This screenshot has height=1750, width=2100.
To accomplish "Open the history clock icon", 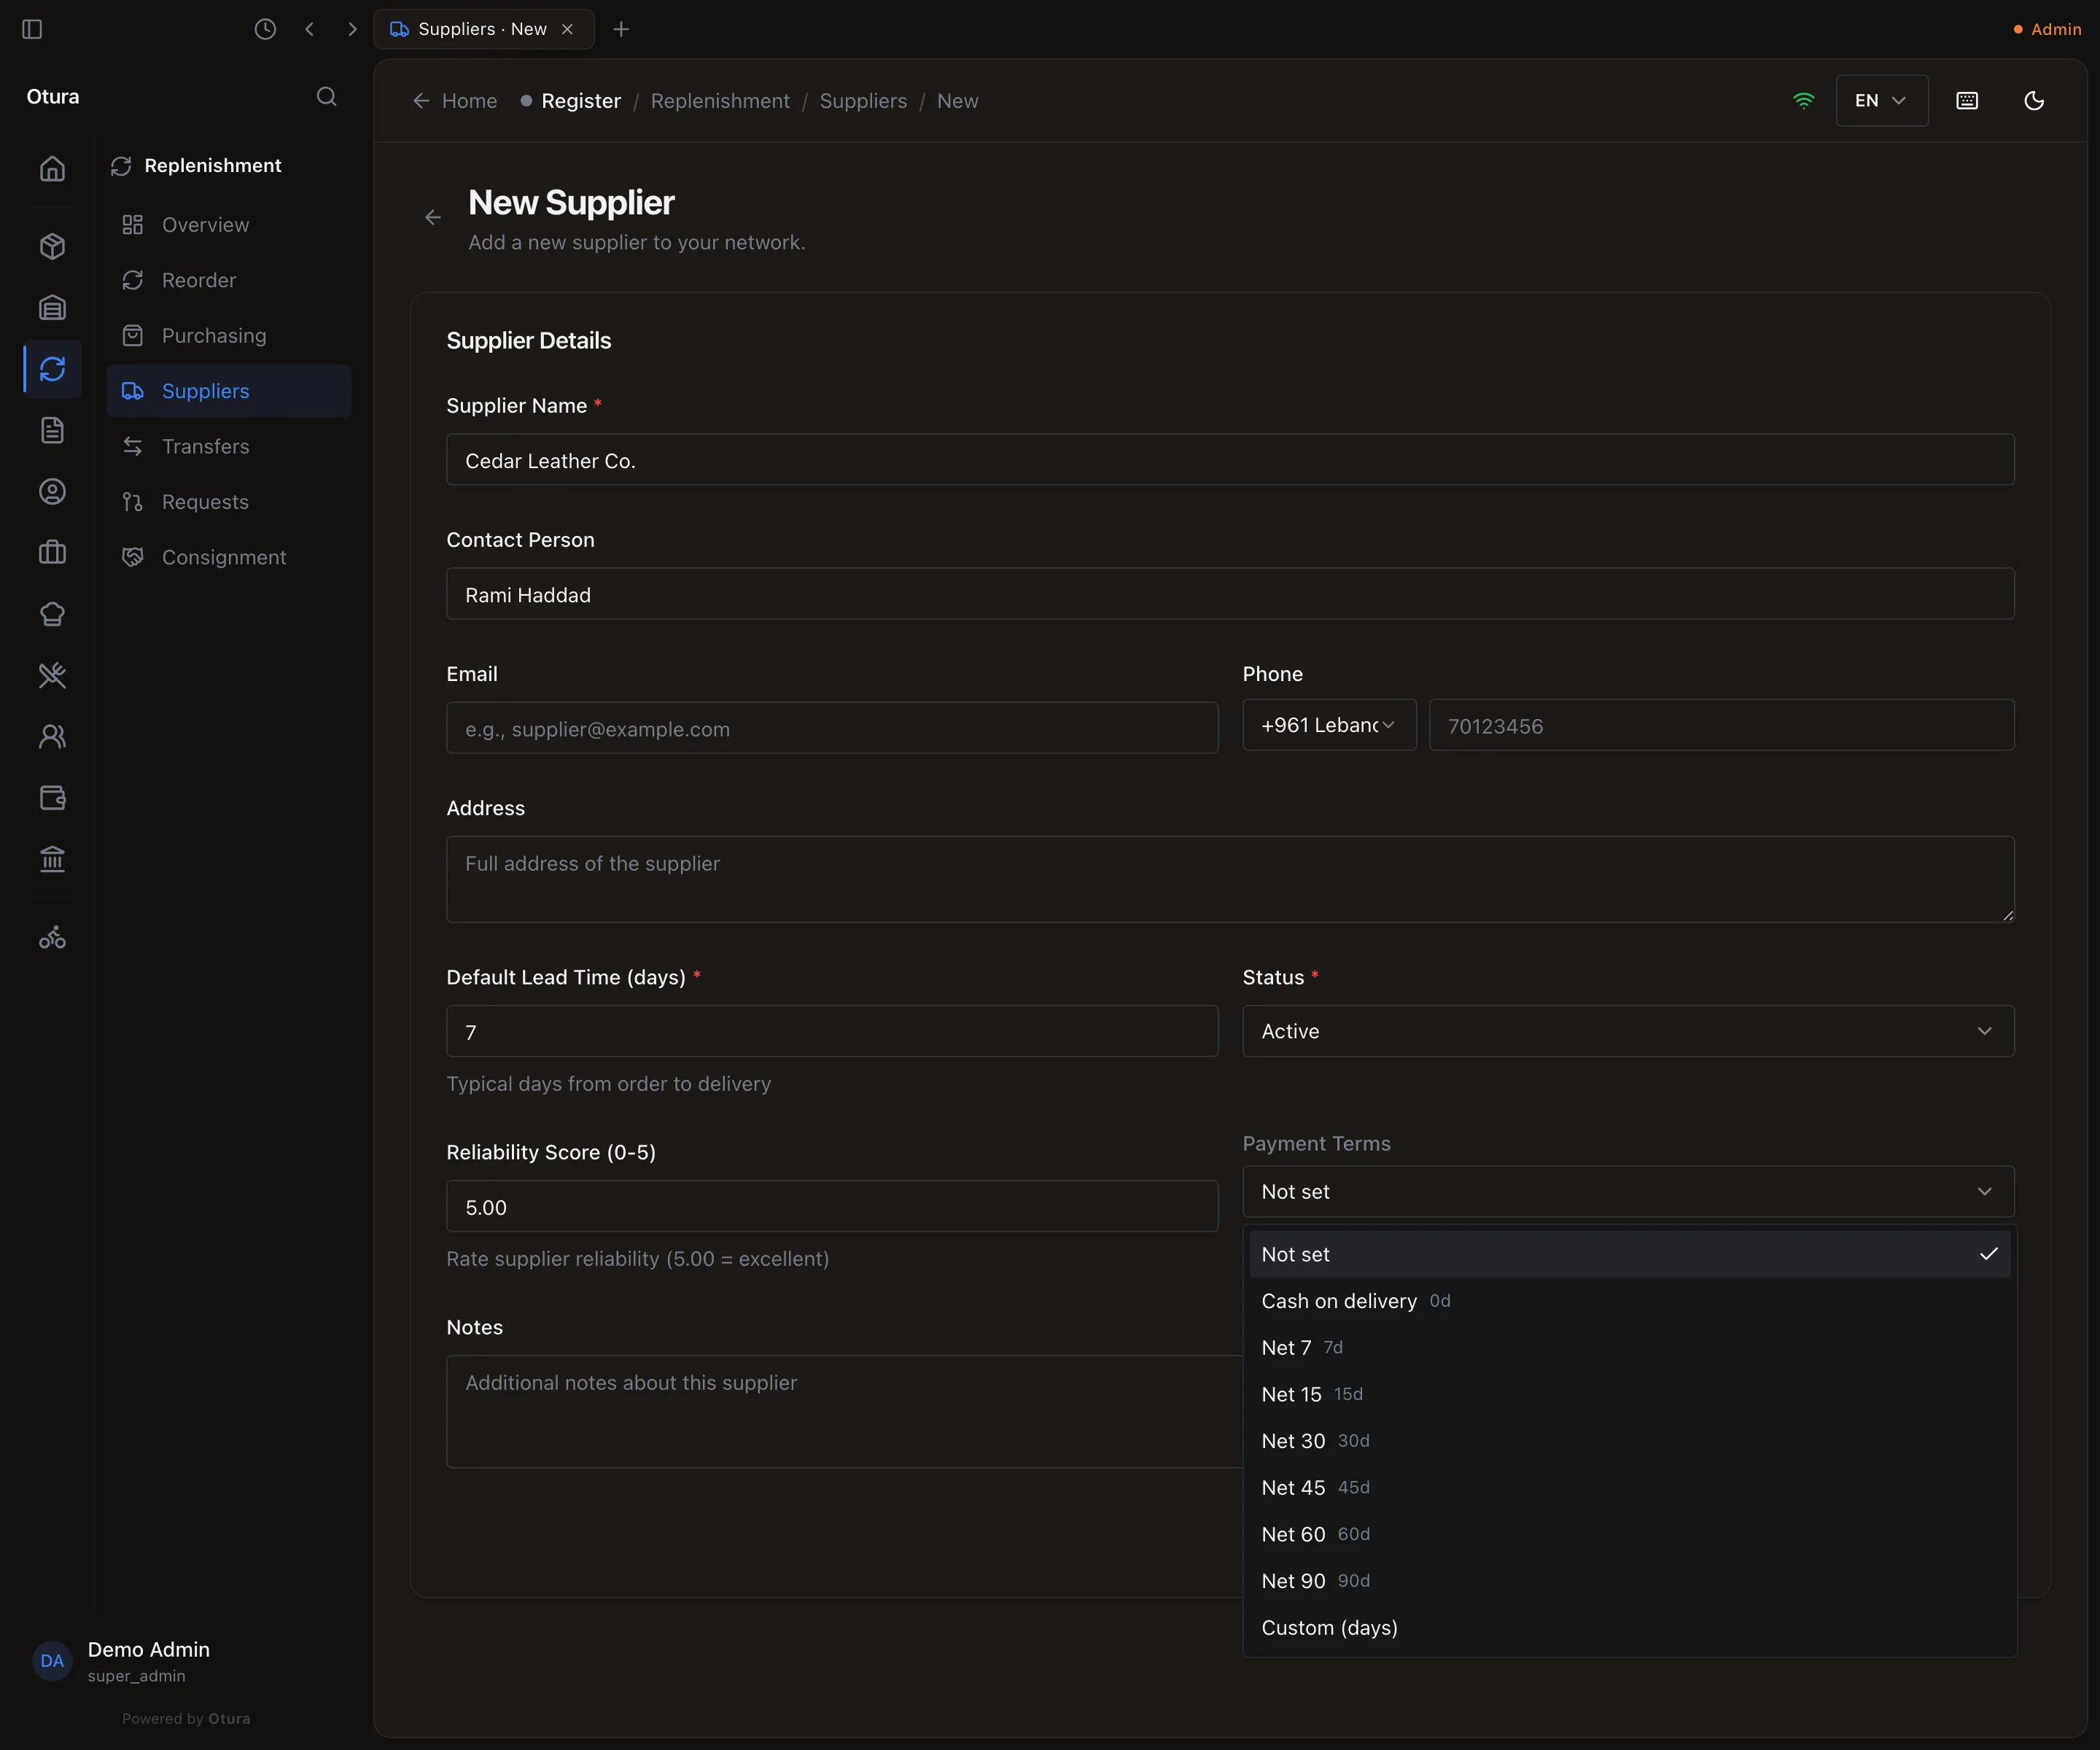I will pos(265,29).
